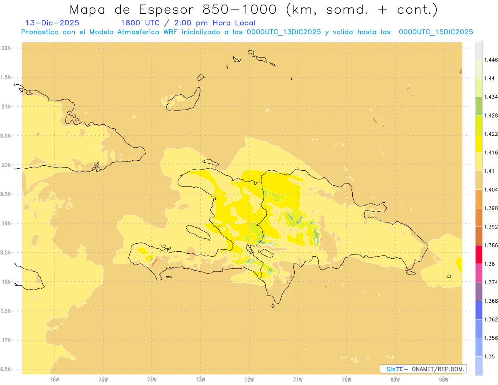The width and height of the screenshot is (498, 385).
Task: Click the date label '13-Dic-2025'
Action: coord(52,23)
